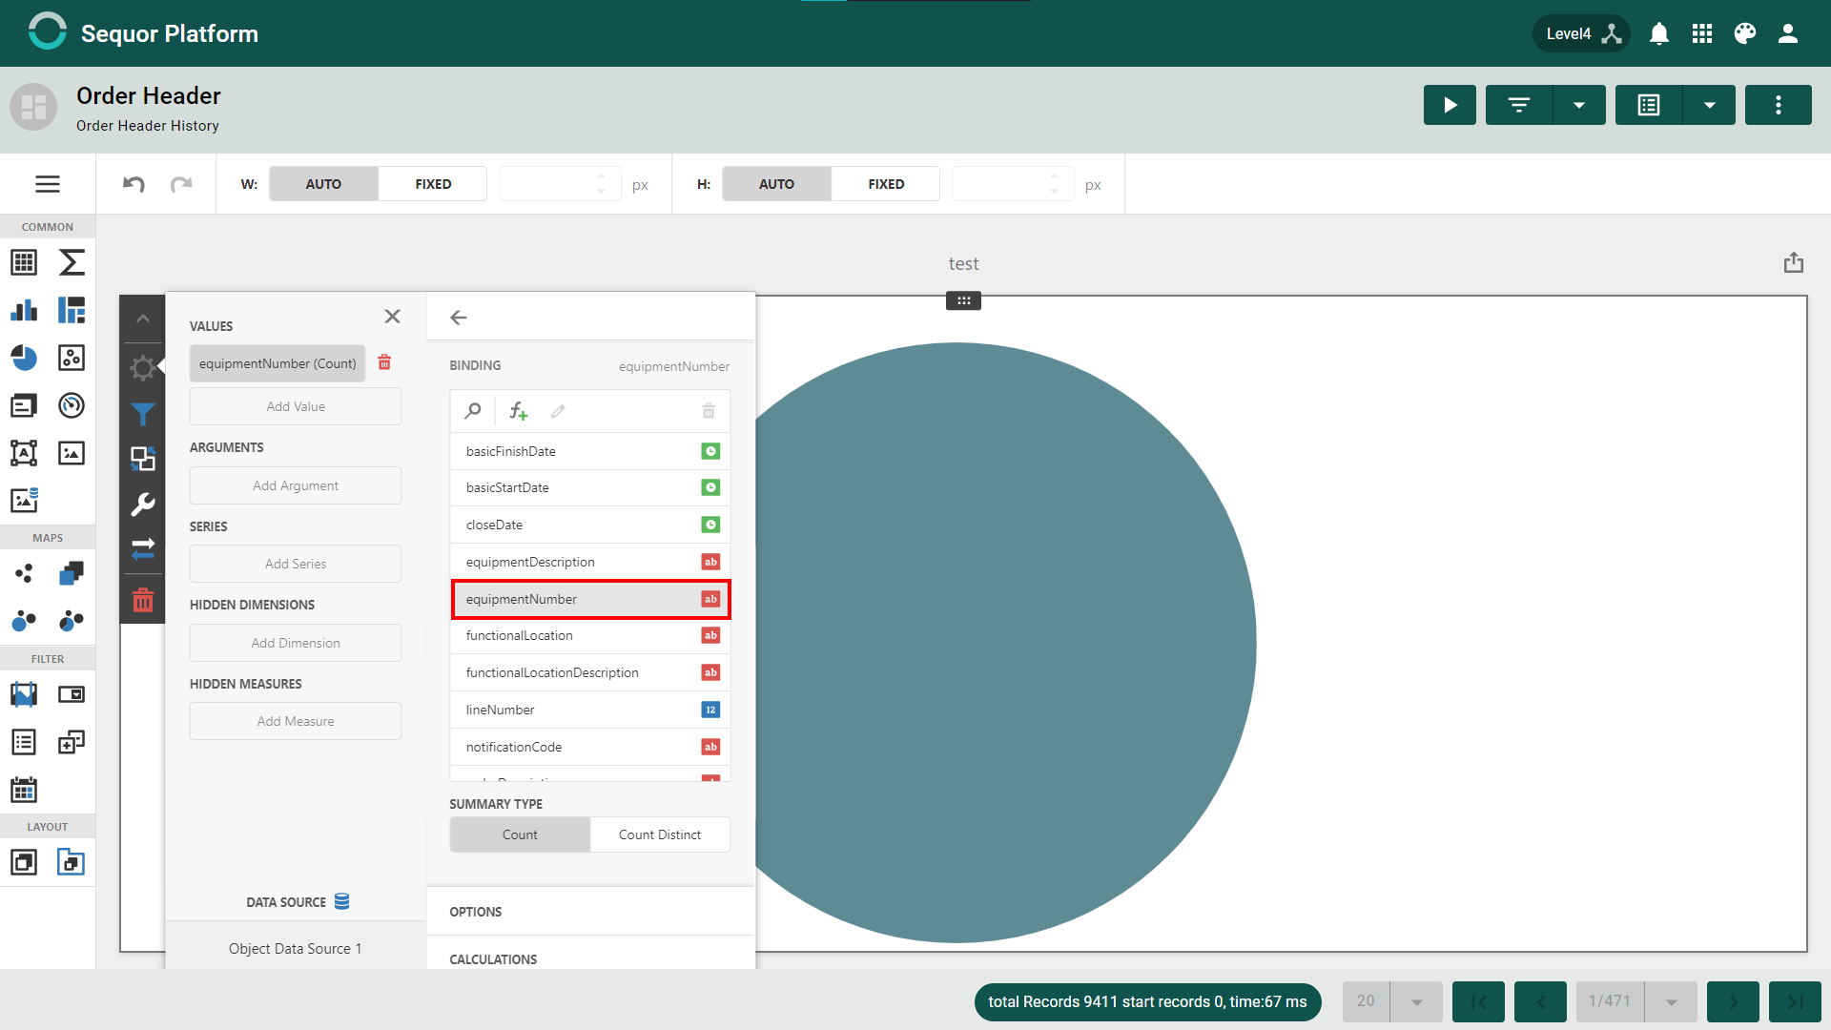Search the binding field list
The width and height of the screenshot is (1831, 1030).
click(x=473, y=411)
